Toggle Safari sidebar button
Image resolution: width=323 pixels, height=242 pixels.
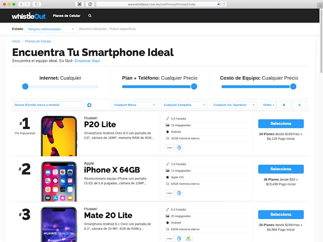pyautogui.click(x=37, y=4)
